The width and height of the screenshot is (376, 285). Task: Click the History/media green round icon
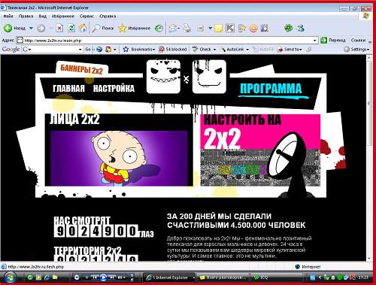pos(159,28)
